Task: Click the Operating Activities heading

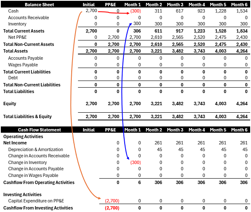Action: tap(23, 136)
